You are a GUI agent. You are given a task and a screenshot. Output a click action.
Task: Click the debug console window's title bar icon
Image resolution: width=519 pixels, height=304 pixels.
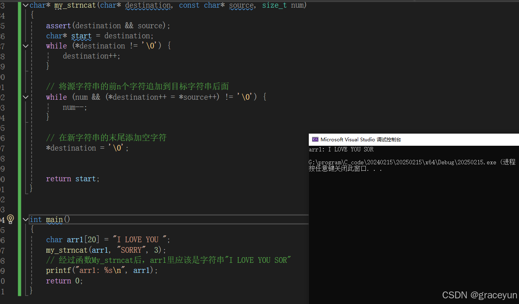315,140
